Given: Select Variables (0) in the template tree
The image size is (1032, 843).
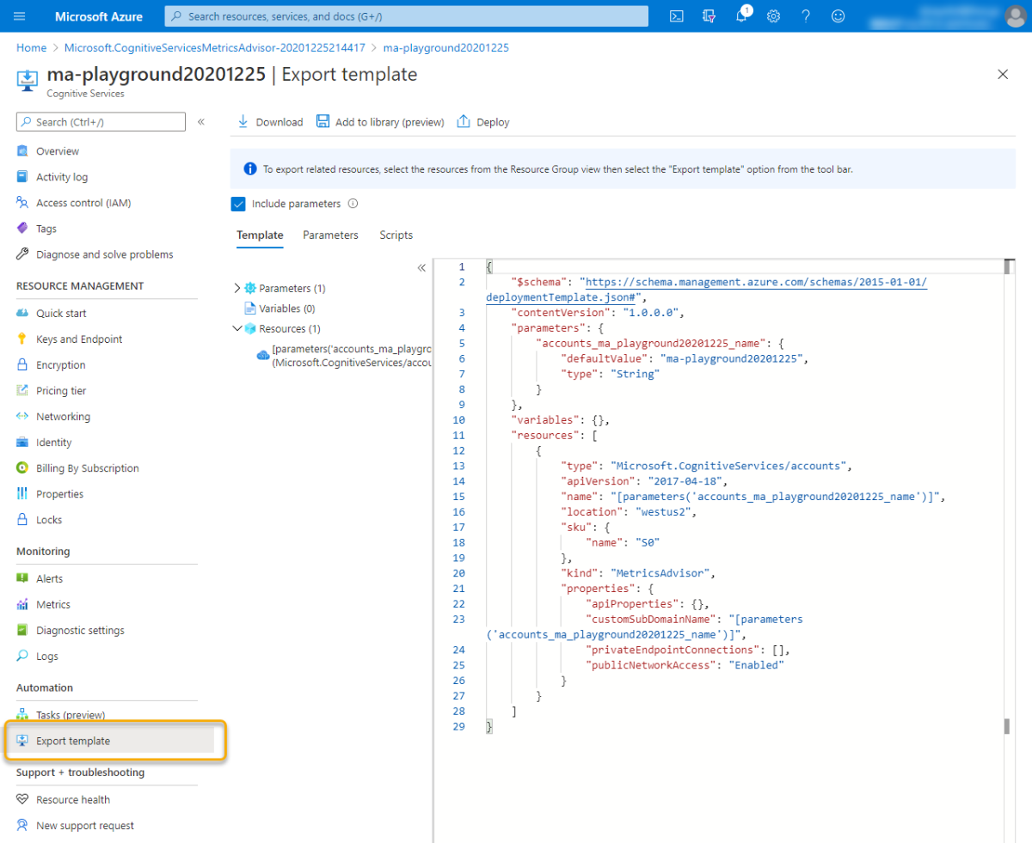Looking at the screenshot, I should (x=286, y=308).
